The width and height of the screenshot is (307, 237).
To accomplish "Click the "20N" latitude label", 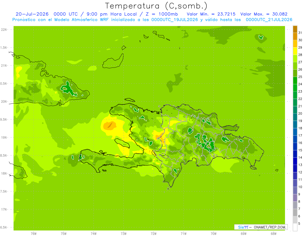I will (4, 101).
